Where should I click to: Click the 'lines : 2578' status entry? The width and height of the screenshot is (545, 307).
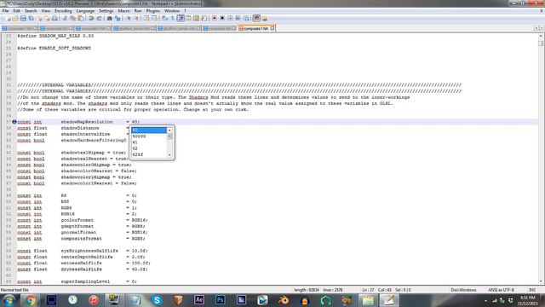pos(333,290)
